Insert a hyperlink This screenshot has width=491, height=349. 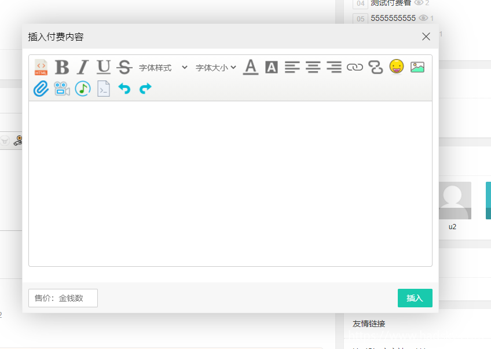click(x=355, y=68)
